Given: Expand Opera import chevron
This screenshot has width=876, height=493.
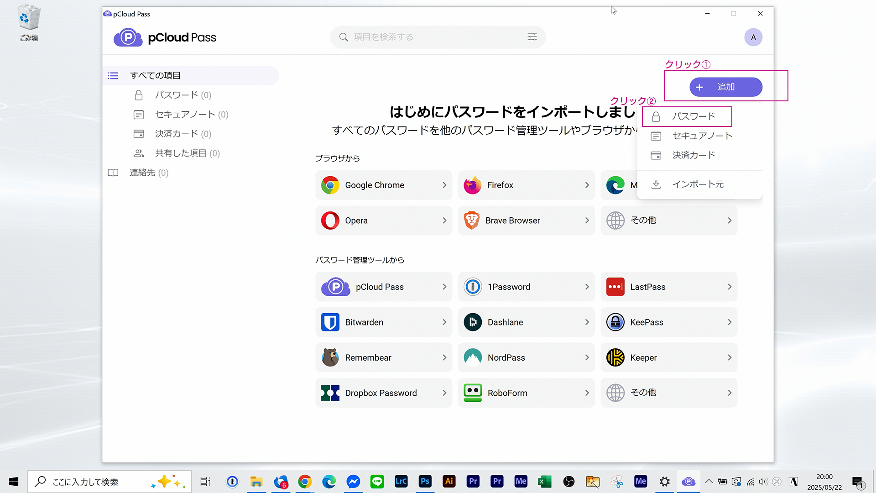Looking at the screenshot, I should pos(444,220).
